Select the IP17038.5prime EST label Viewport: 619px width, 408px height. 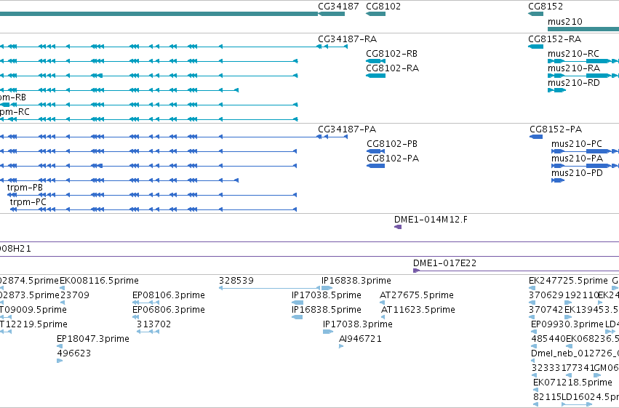point(327,295)
